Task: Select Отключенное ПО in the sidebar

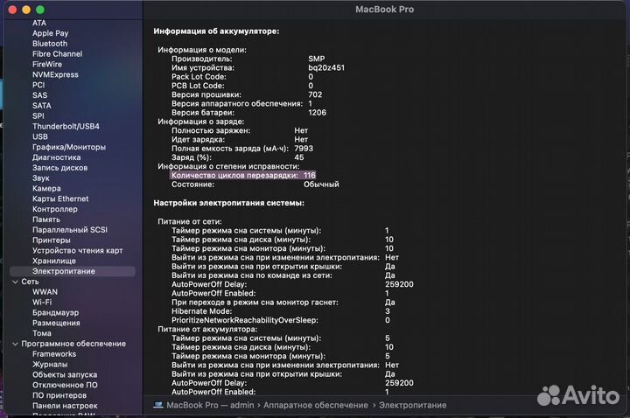Action: pos(65,385)
